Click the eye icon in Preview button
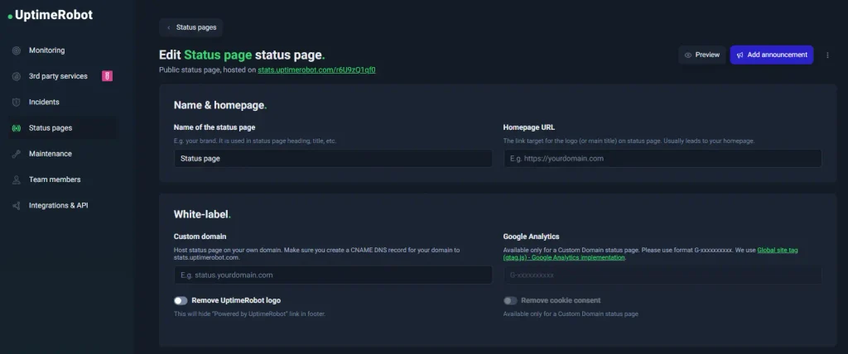The image size is (848, 354). click(x=688, y=55)
